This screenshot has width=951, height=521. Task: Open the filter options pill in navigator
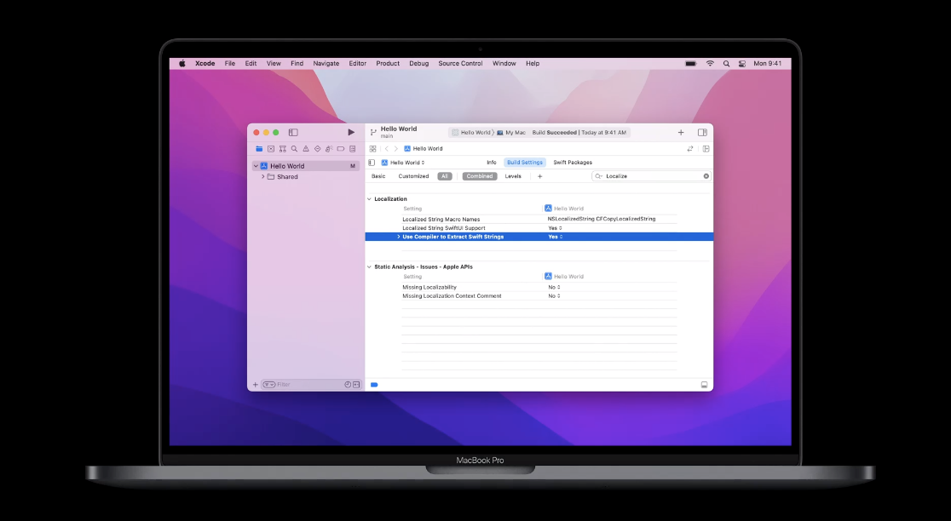[269, 385]
